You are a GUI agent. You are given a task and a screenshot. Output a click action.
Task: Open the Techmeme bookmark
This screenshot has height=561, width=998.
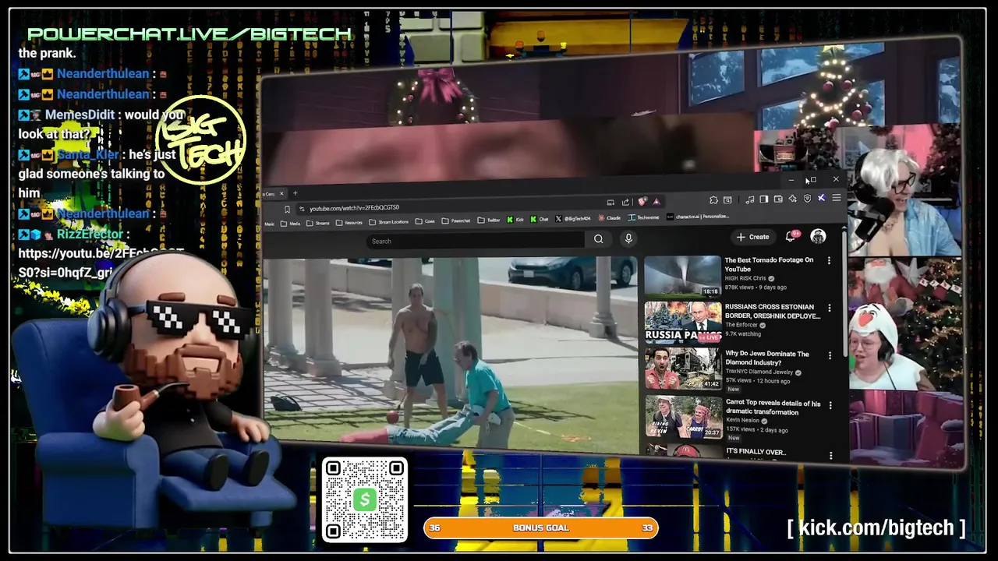(x=643, y=217)
